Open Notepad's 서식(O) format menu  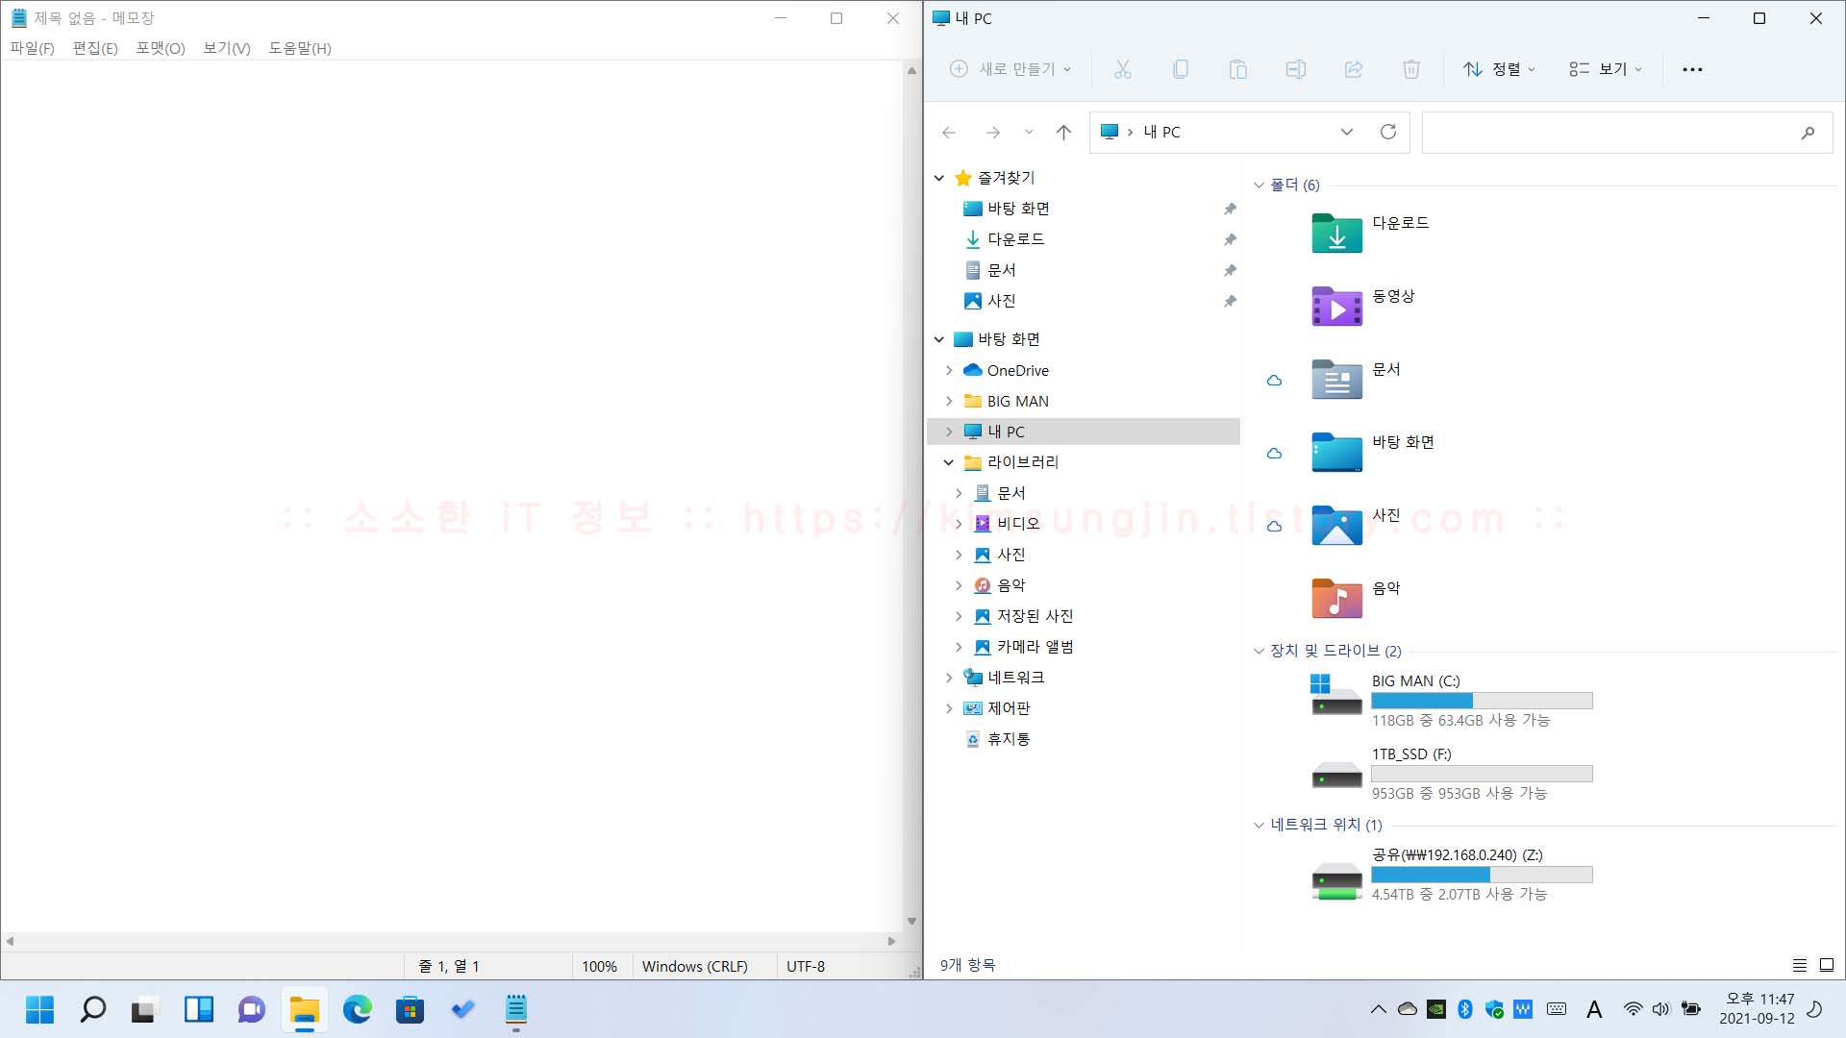[160, 48]
